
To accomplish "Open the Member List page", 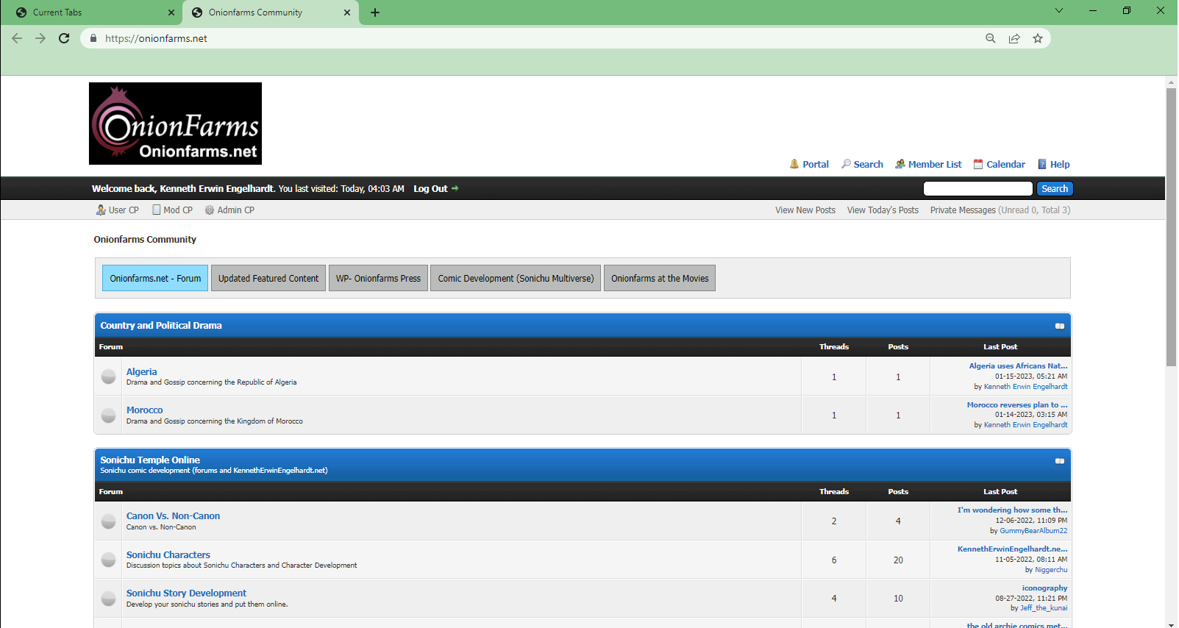I will [934, 165].
